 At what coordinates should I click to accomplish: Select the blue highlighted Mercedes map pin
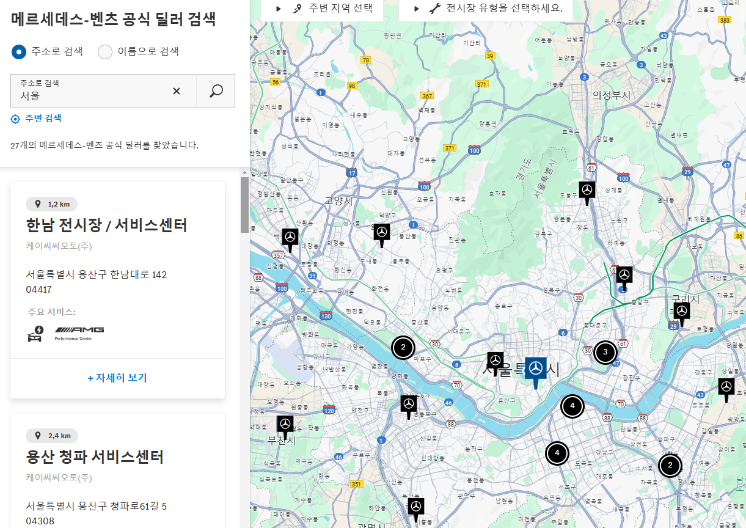click(x=536, y=371)
